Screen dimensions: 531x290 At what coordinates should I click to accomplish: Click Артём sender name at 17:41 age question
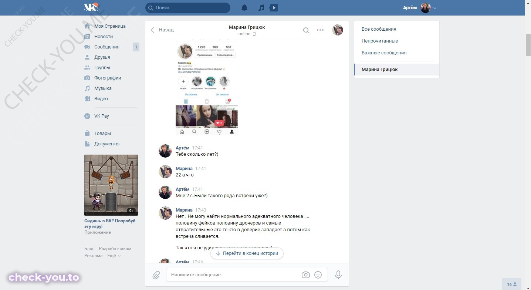(x=182, y=148)
